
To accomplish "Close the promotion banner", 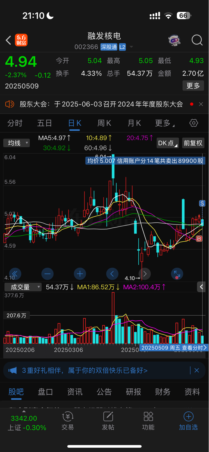I will (x=197, y=370).
